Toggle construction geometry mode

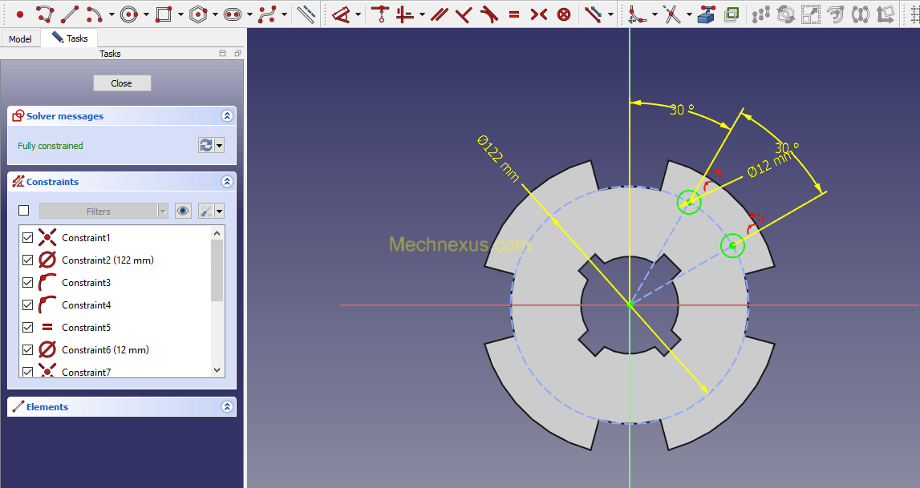tap(306, 14)
